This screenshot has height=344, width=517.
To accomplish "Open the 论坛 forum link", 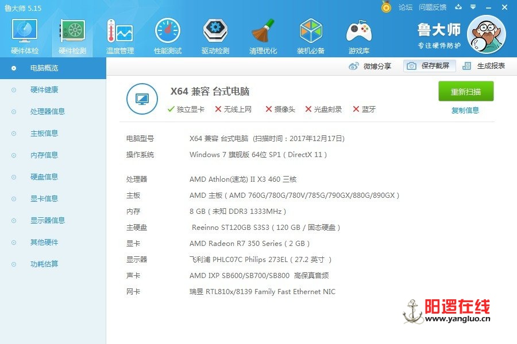I will [406, 7].
